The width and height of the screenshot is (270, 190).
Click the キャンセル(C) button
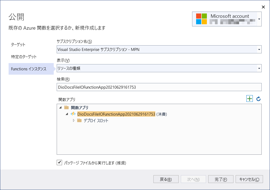[x=249, y=179]
